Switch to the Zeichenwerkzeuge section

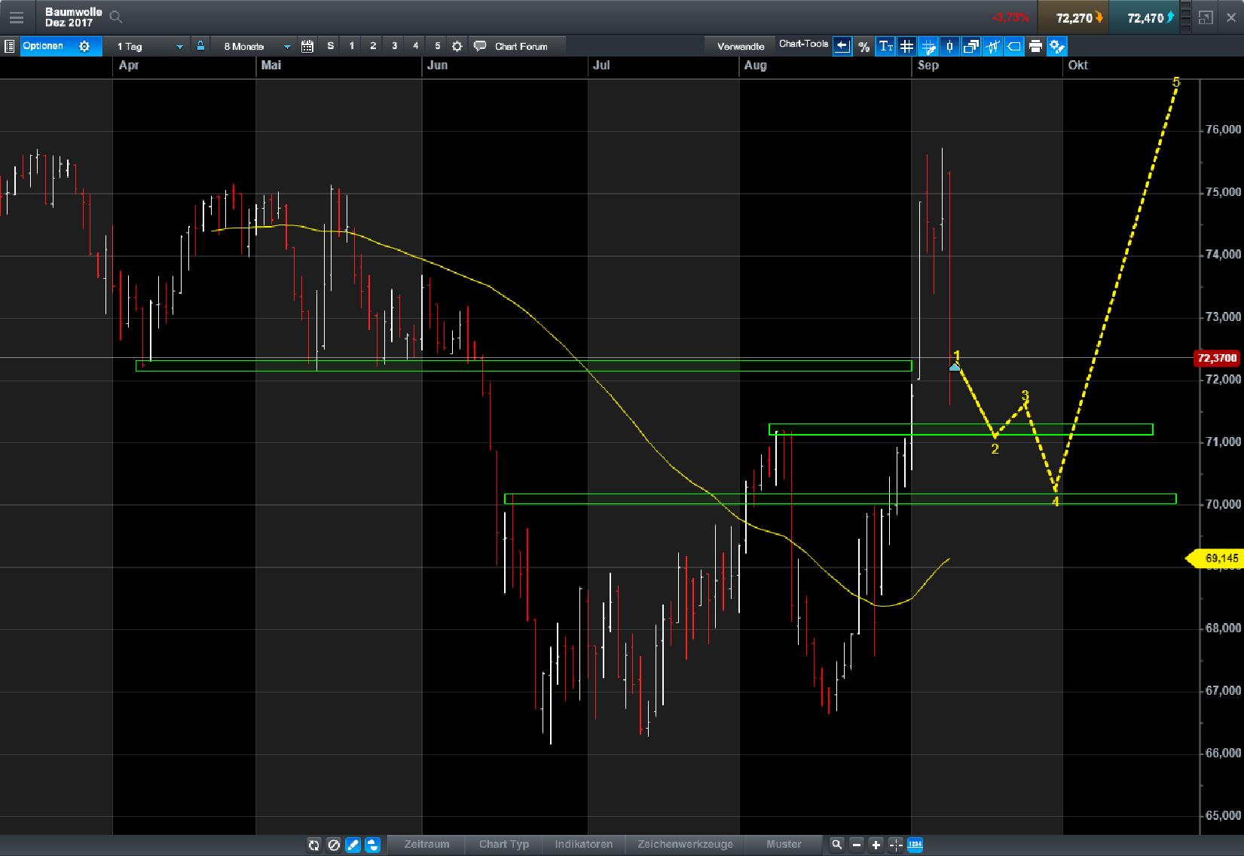click(x=684, y=844)
